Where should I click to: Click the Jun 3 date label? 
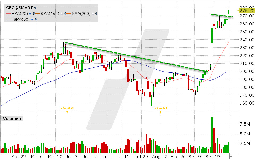click(x=72, y=157)
